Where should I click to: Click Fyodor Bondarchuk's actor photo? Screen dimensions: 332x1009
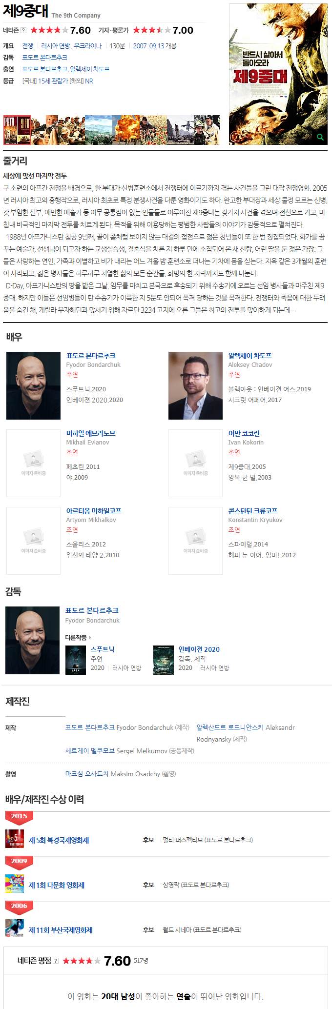click(x=33, y=385)
